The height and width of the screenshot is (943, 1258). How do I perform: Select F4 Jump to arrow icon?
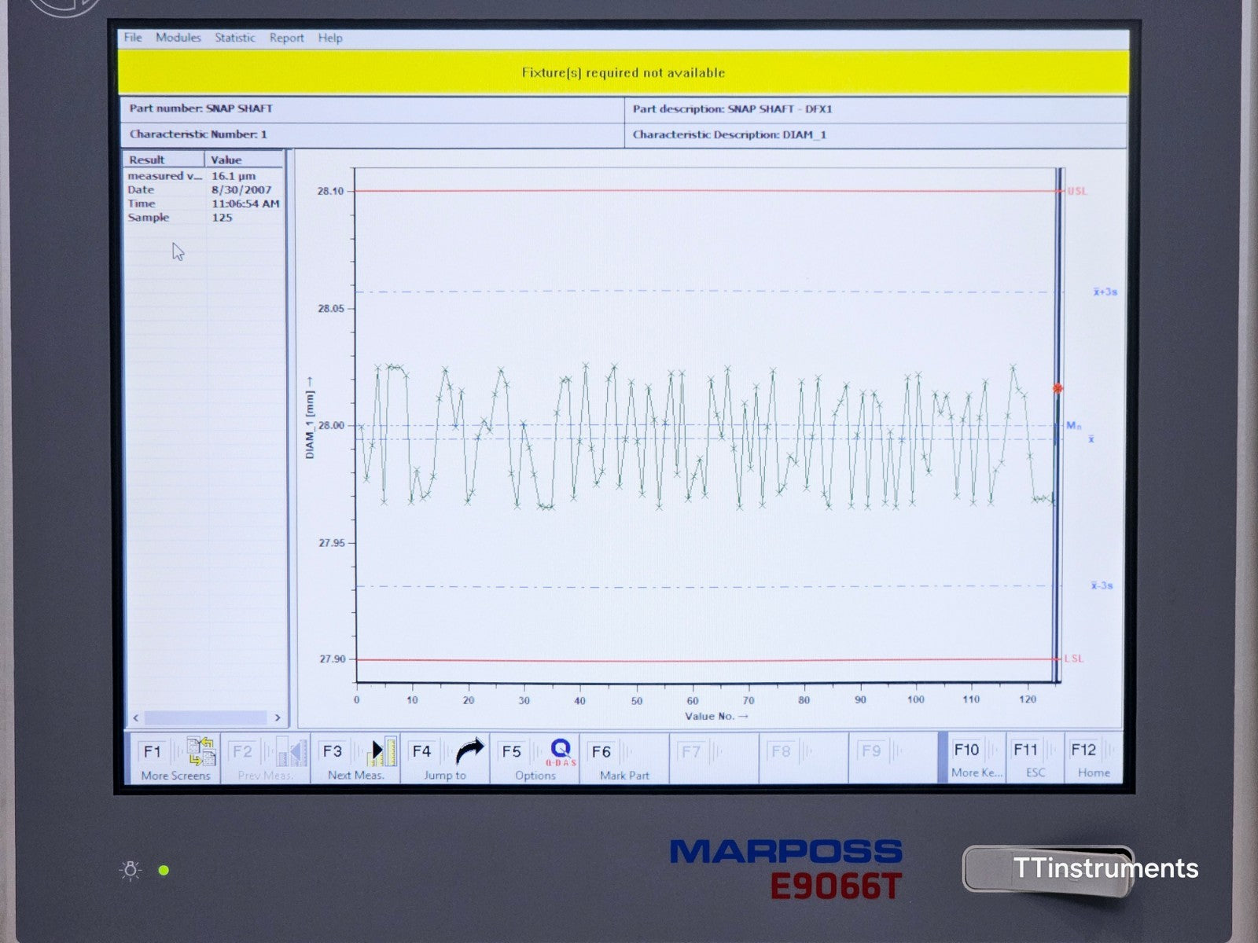tap(469, 752)
